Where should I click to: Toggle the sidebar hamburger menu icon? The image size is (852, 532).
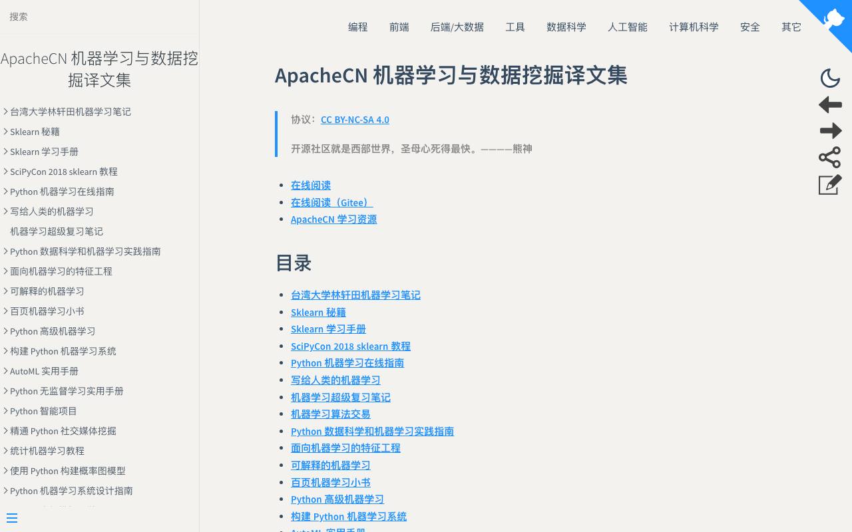click(12, 518)
